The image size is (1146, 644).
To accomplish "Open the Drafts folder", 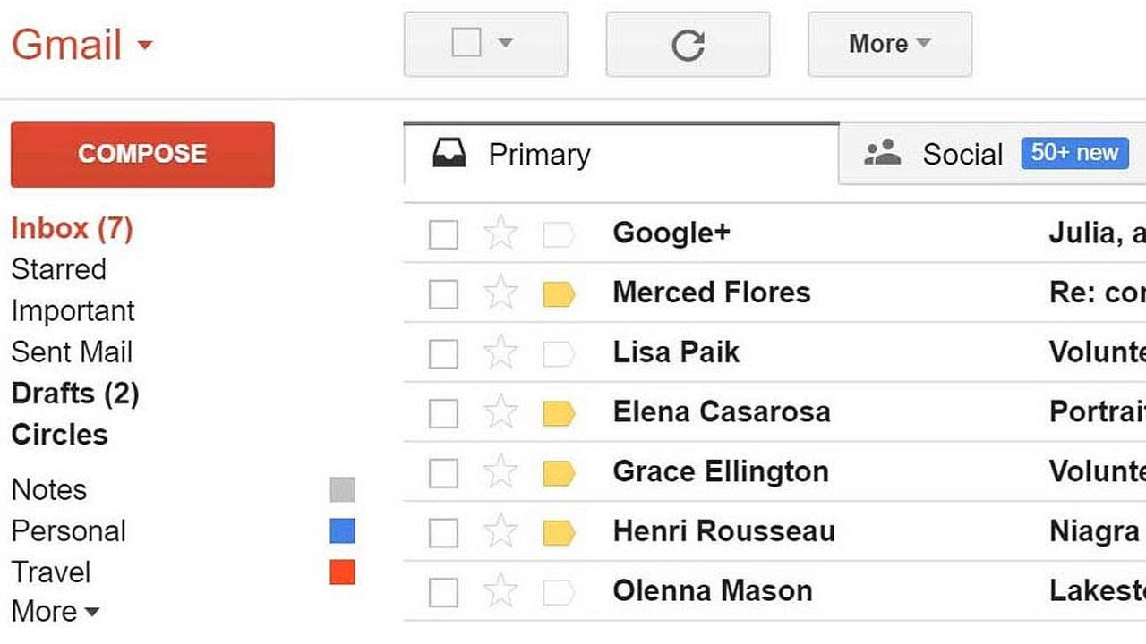I will 74,394.
